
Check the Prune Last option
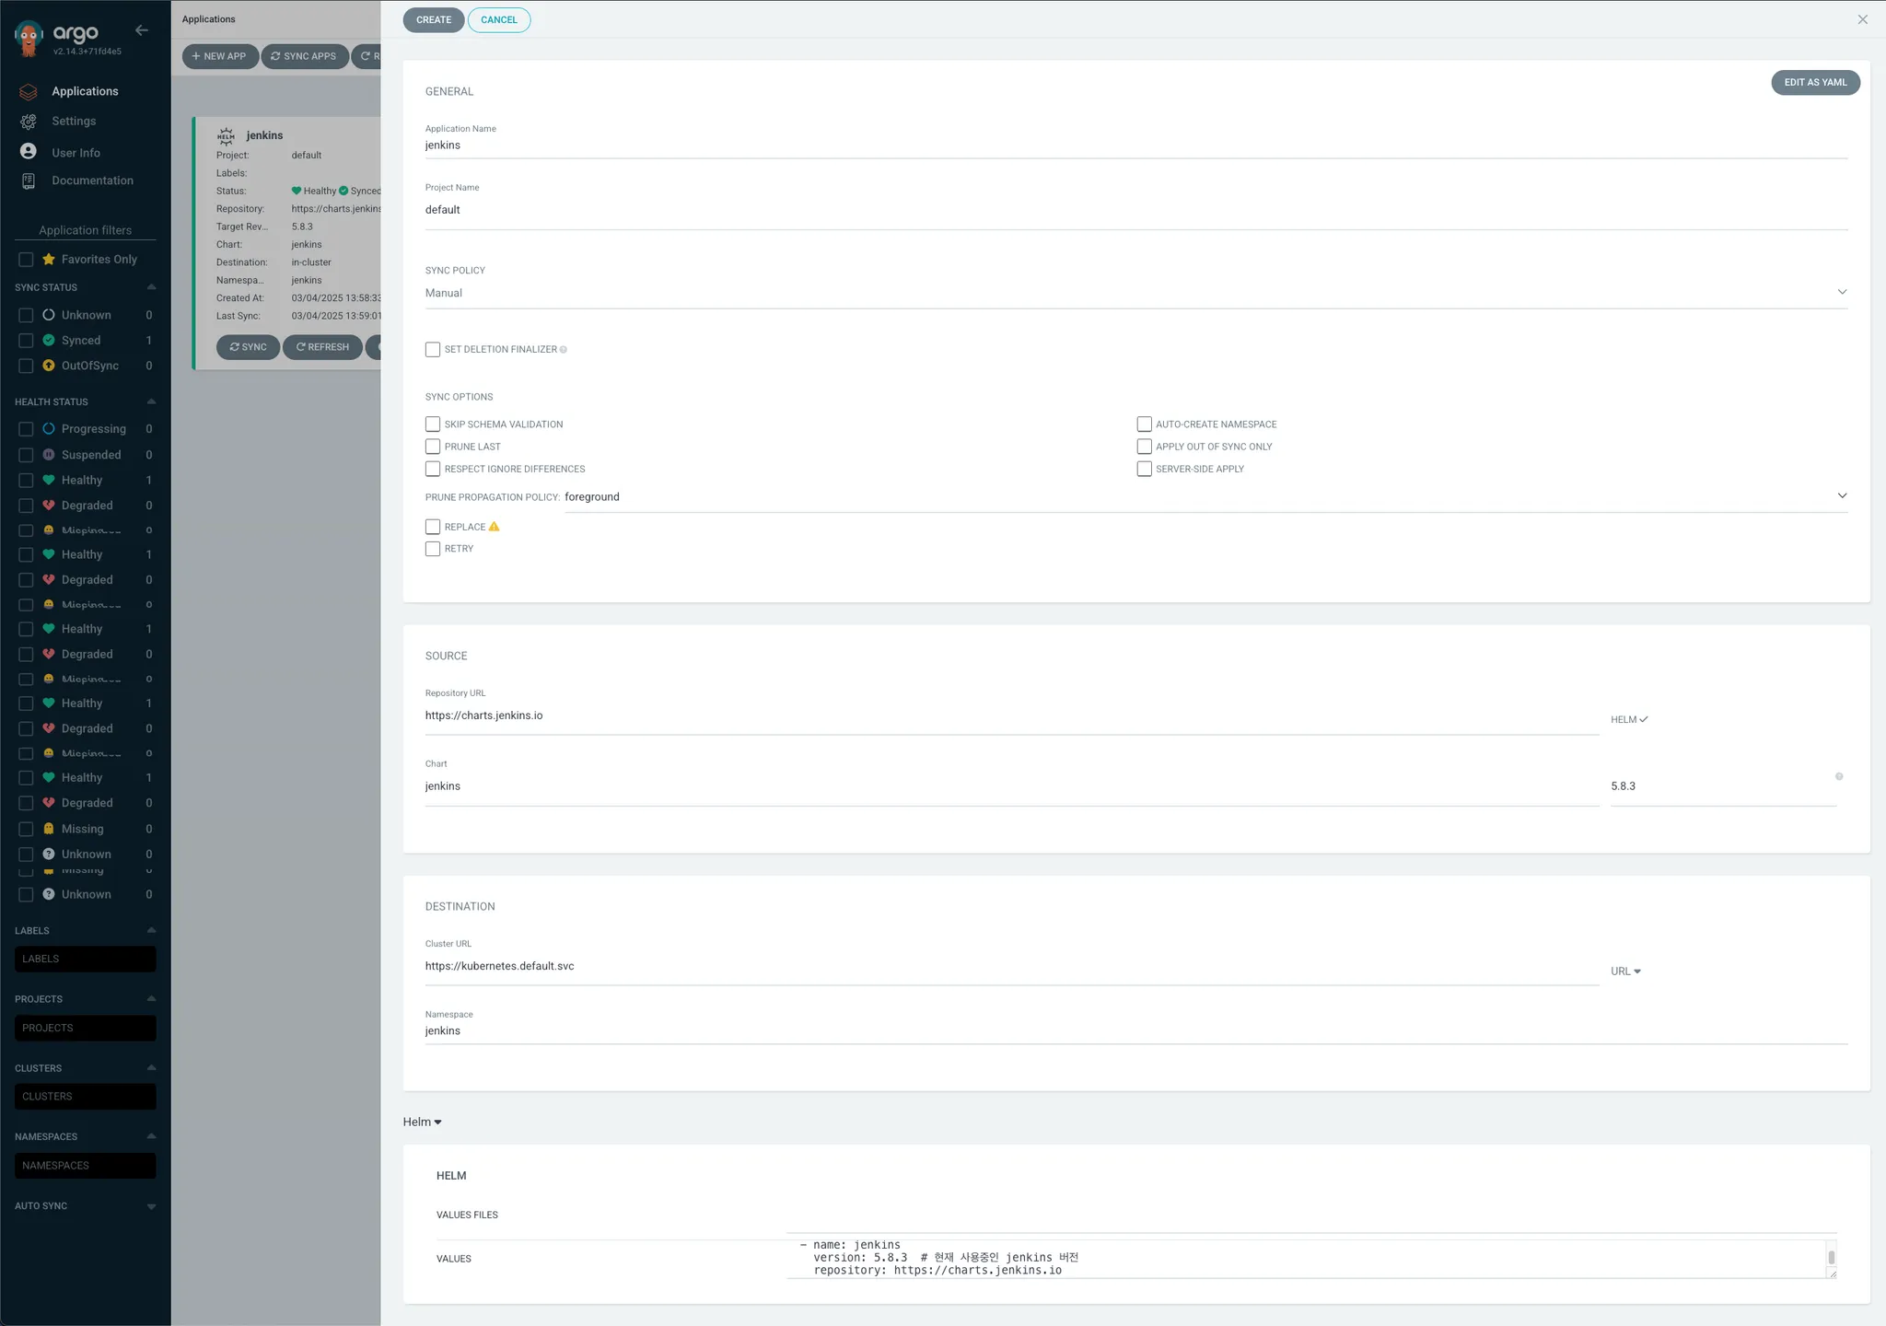(x=433, y=447)
